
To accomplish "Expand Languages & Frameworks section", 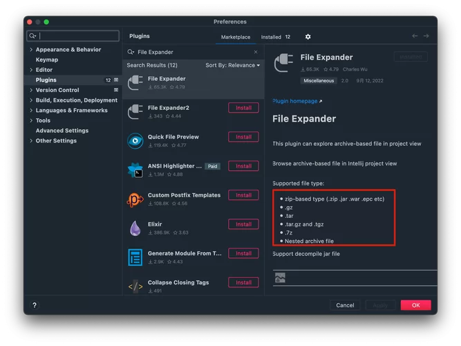I will [x=31, y=110].
